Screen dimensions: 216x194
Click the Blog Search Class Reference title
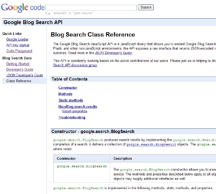click(93, 35)
